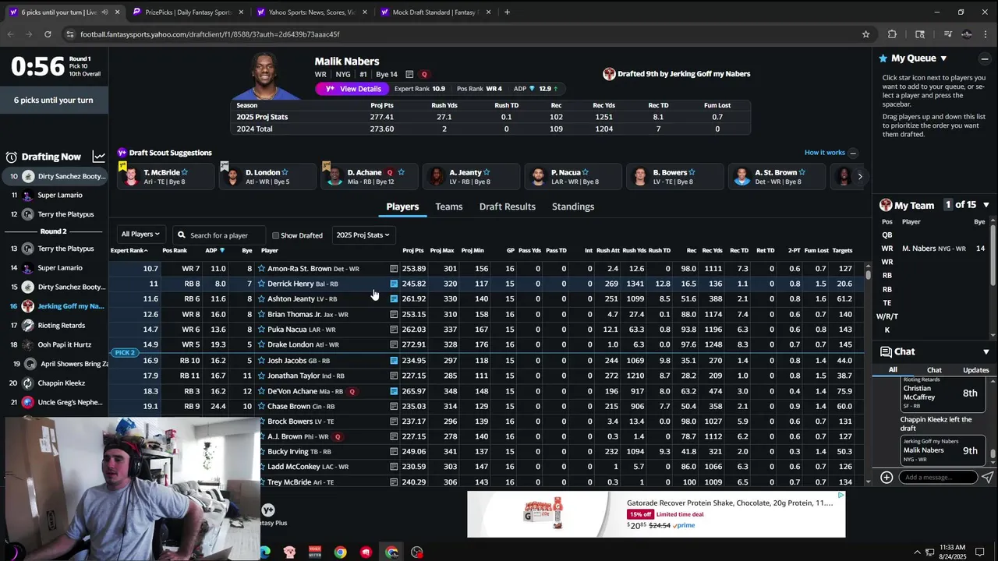Sort by ADP column header
The image size is (998, 561).
(x=214, y=251)
